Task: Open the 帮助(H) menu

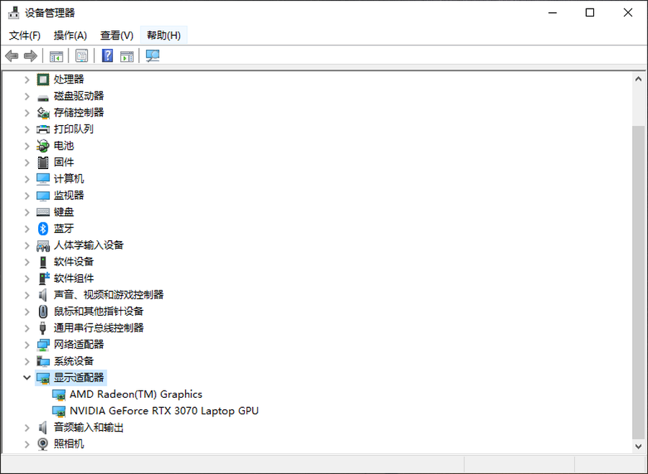Action: (x=163, y=35)
